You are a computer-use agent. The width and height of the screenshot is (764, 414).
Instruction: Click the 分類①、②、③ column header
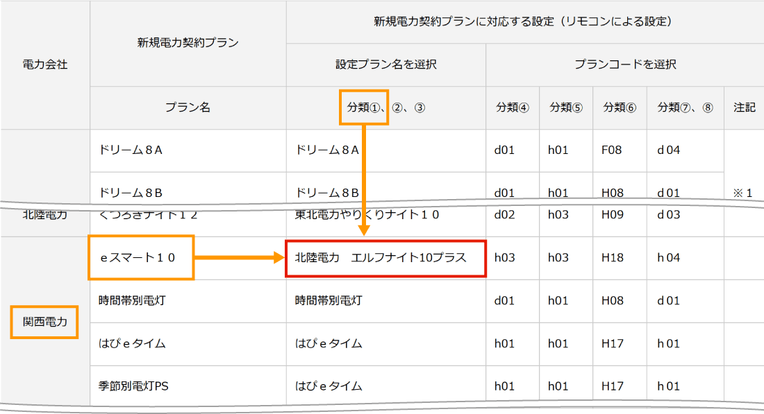click(x=386, y=107)
